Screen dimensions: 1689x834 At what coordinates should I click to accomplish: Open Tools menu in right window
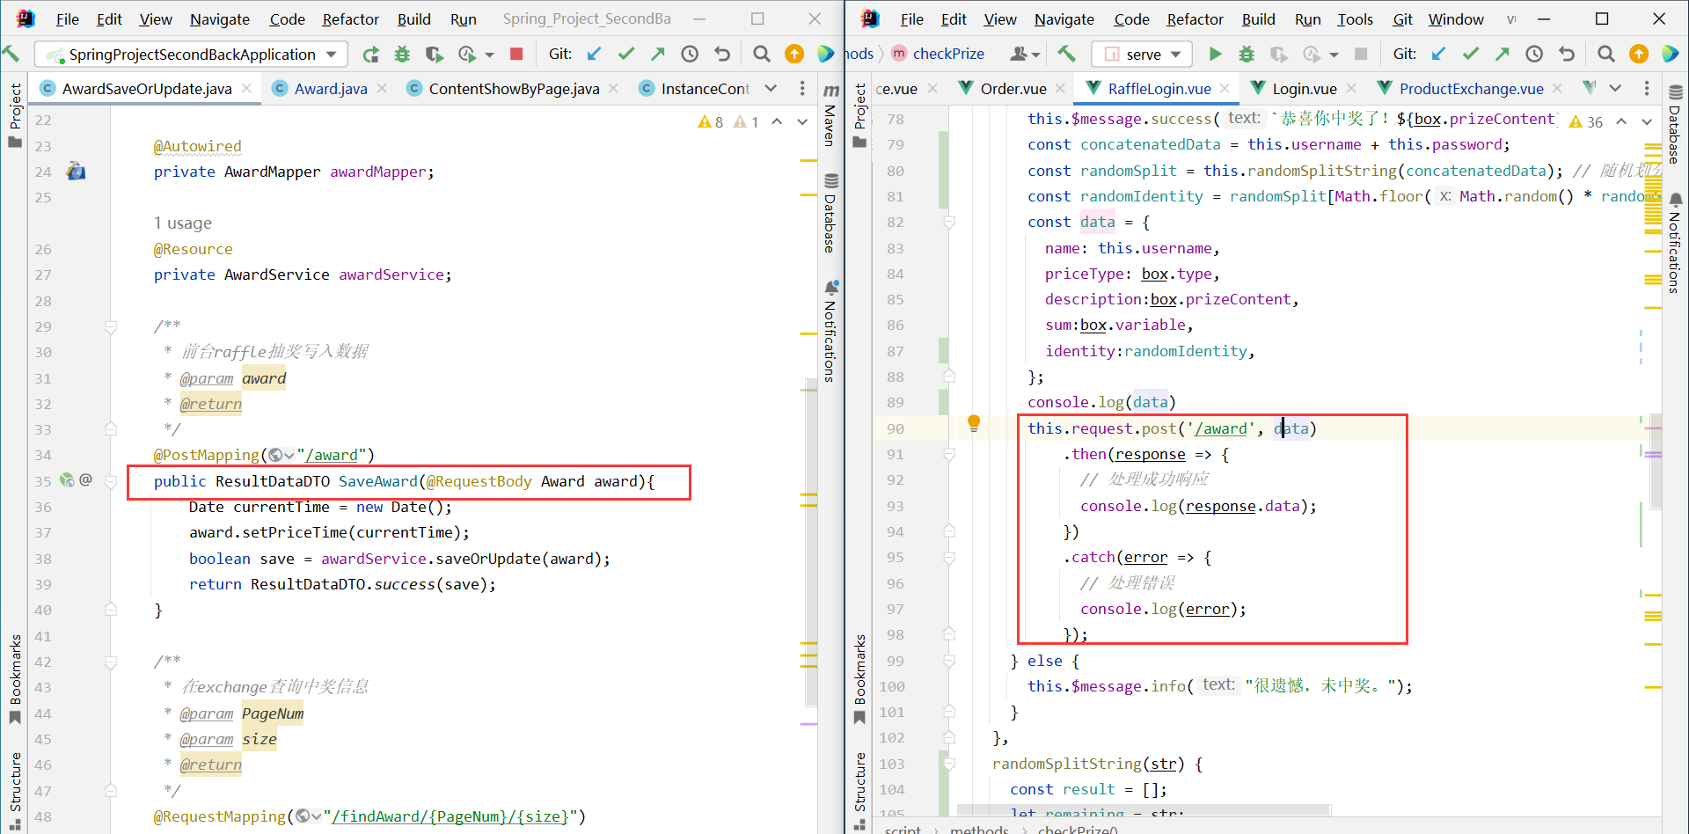[1355, 19]
